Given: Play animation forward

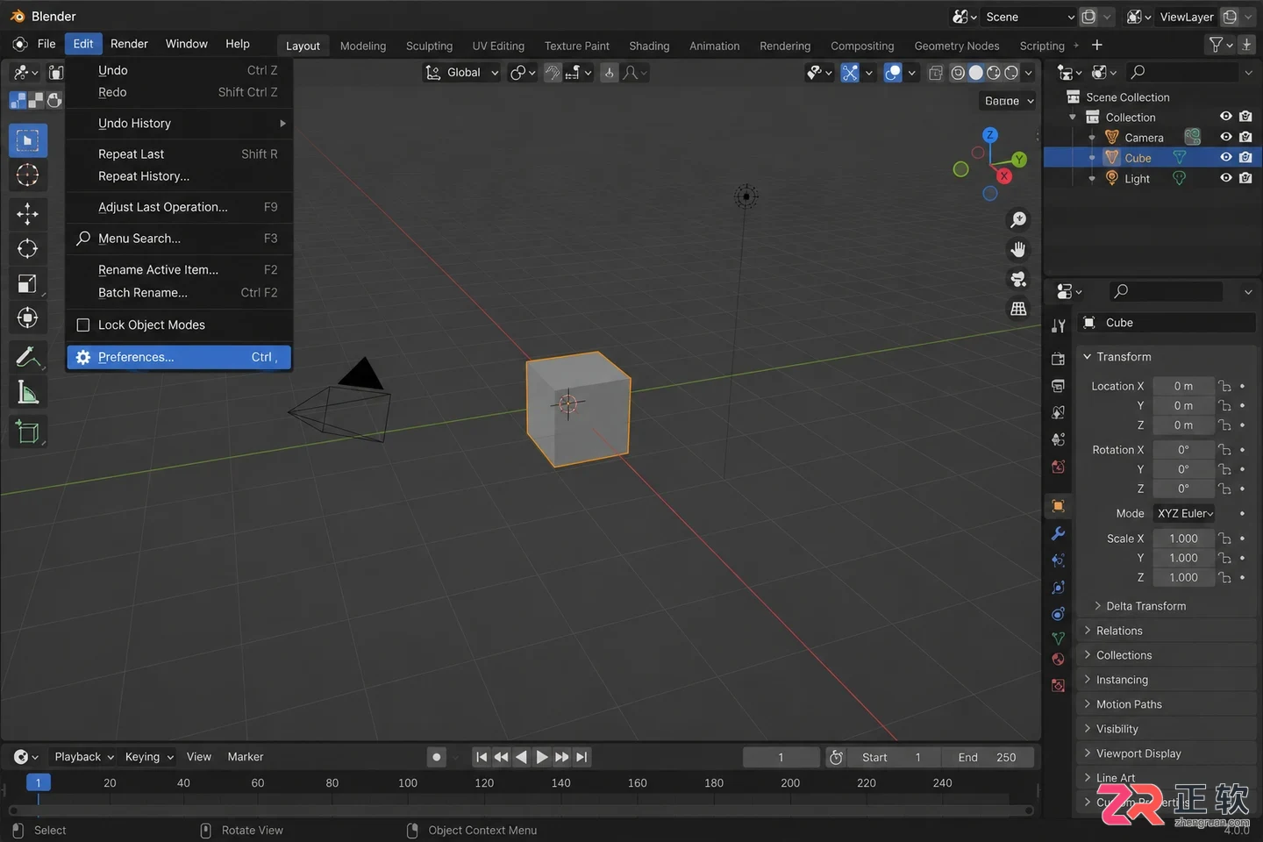Looking at the screenshot, I should (x=542, y=757).
